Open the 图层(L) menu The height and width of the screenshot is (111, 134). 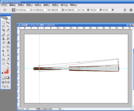(x=30, y=5)
